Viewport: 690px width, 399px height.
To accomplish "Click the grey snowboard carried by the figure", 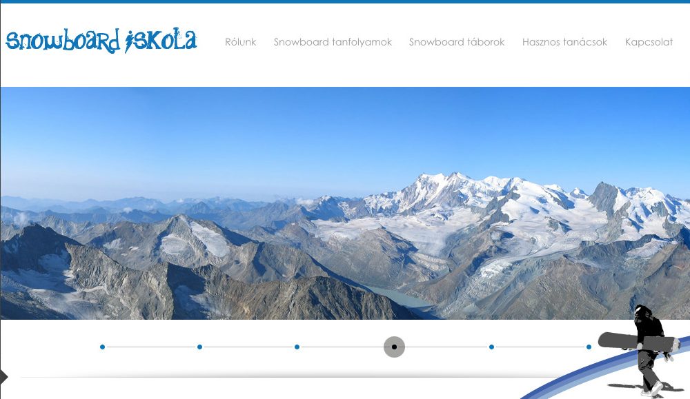I will click(638, 341).
